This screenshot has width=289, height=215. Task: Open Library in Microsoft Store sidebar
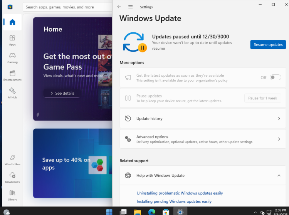[12, 195]
